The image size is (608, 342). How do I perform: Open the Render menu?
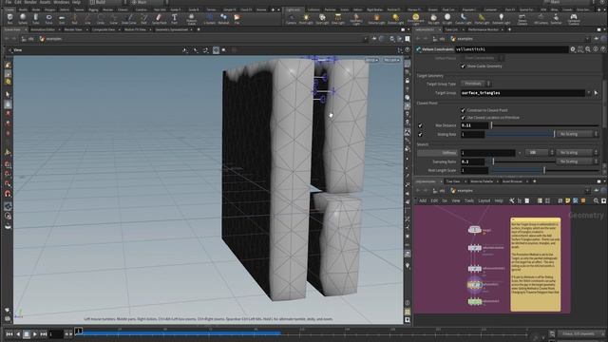tap(30, 2)
